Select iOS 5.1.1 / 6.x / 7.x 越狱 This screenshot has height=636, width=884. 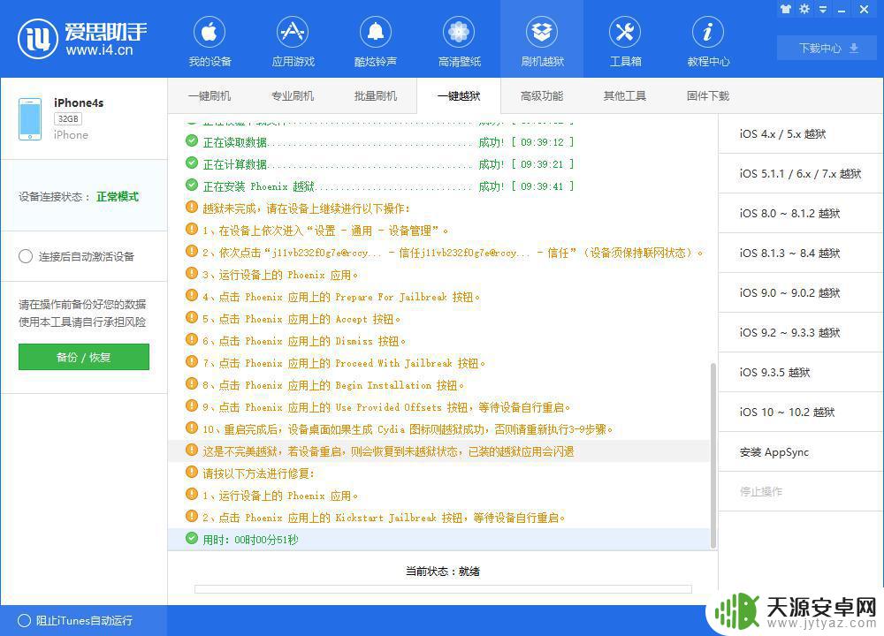801,173
